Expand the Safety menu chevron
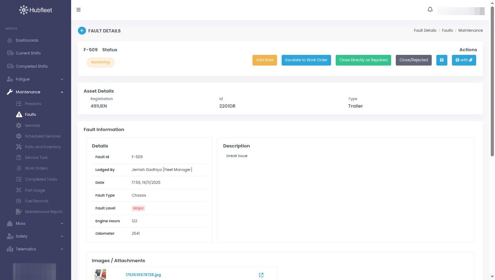 pyautogui.click(x=62, y=236)
